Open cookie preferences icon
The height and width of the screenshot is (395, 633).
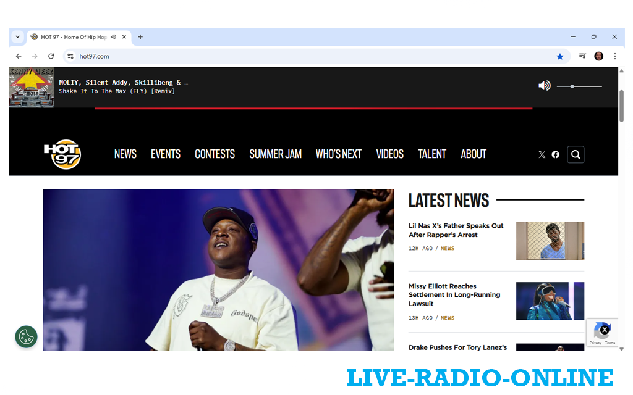(x=26, y=336)
